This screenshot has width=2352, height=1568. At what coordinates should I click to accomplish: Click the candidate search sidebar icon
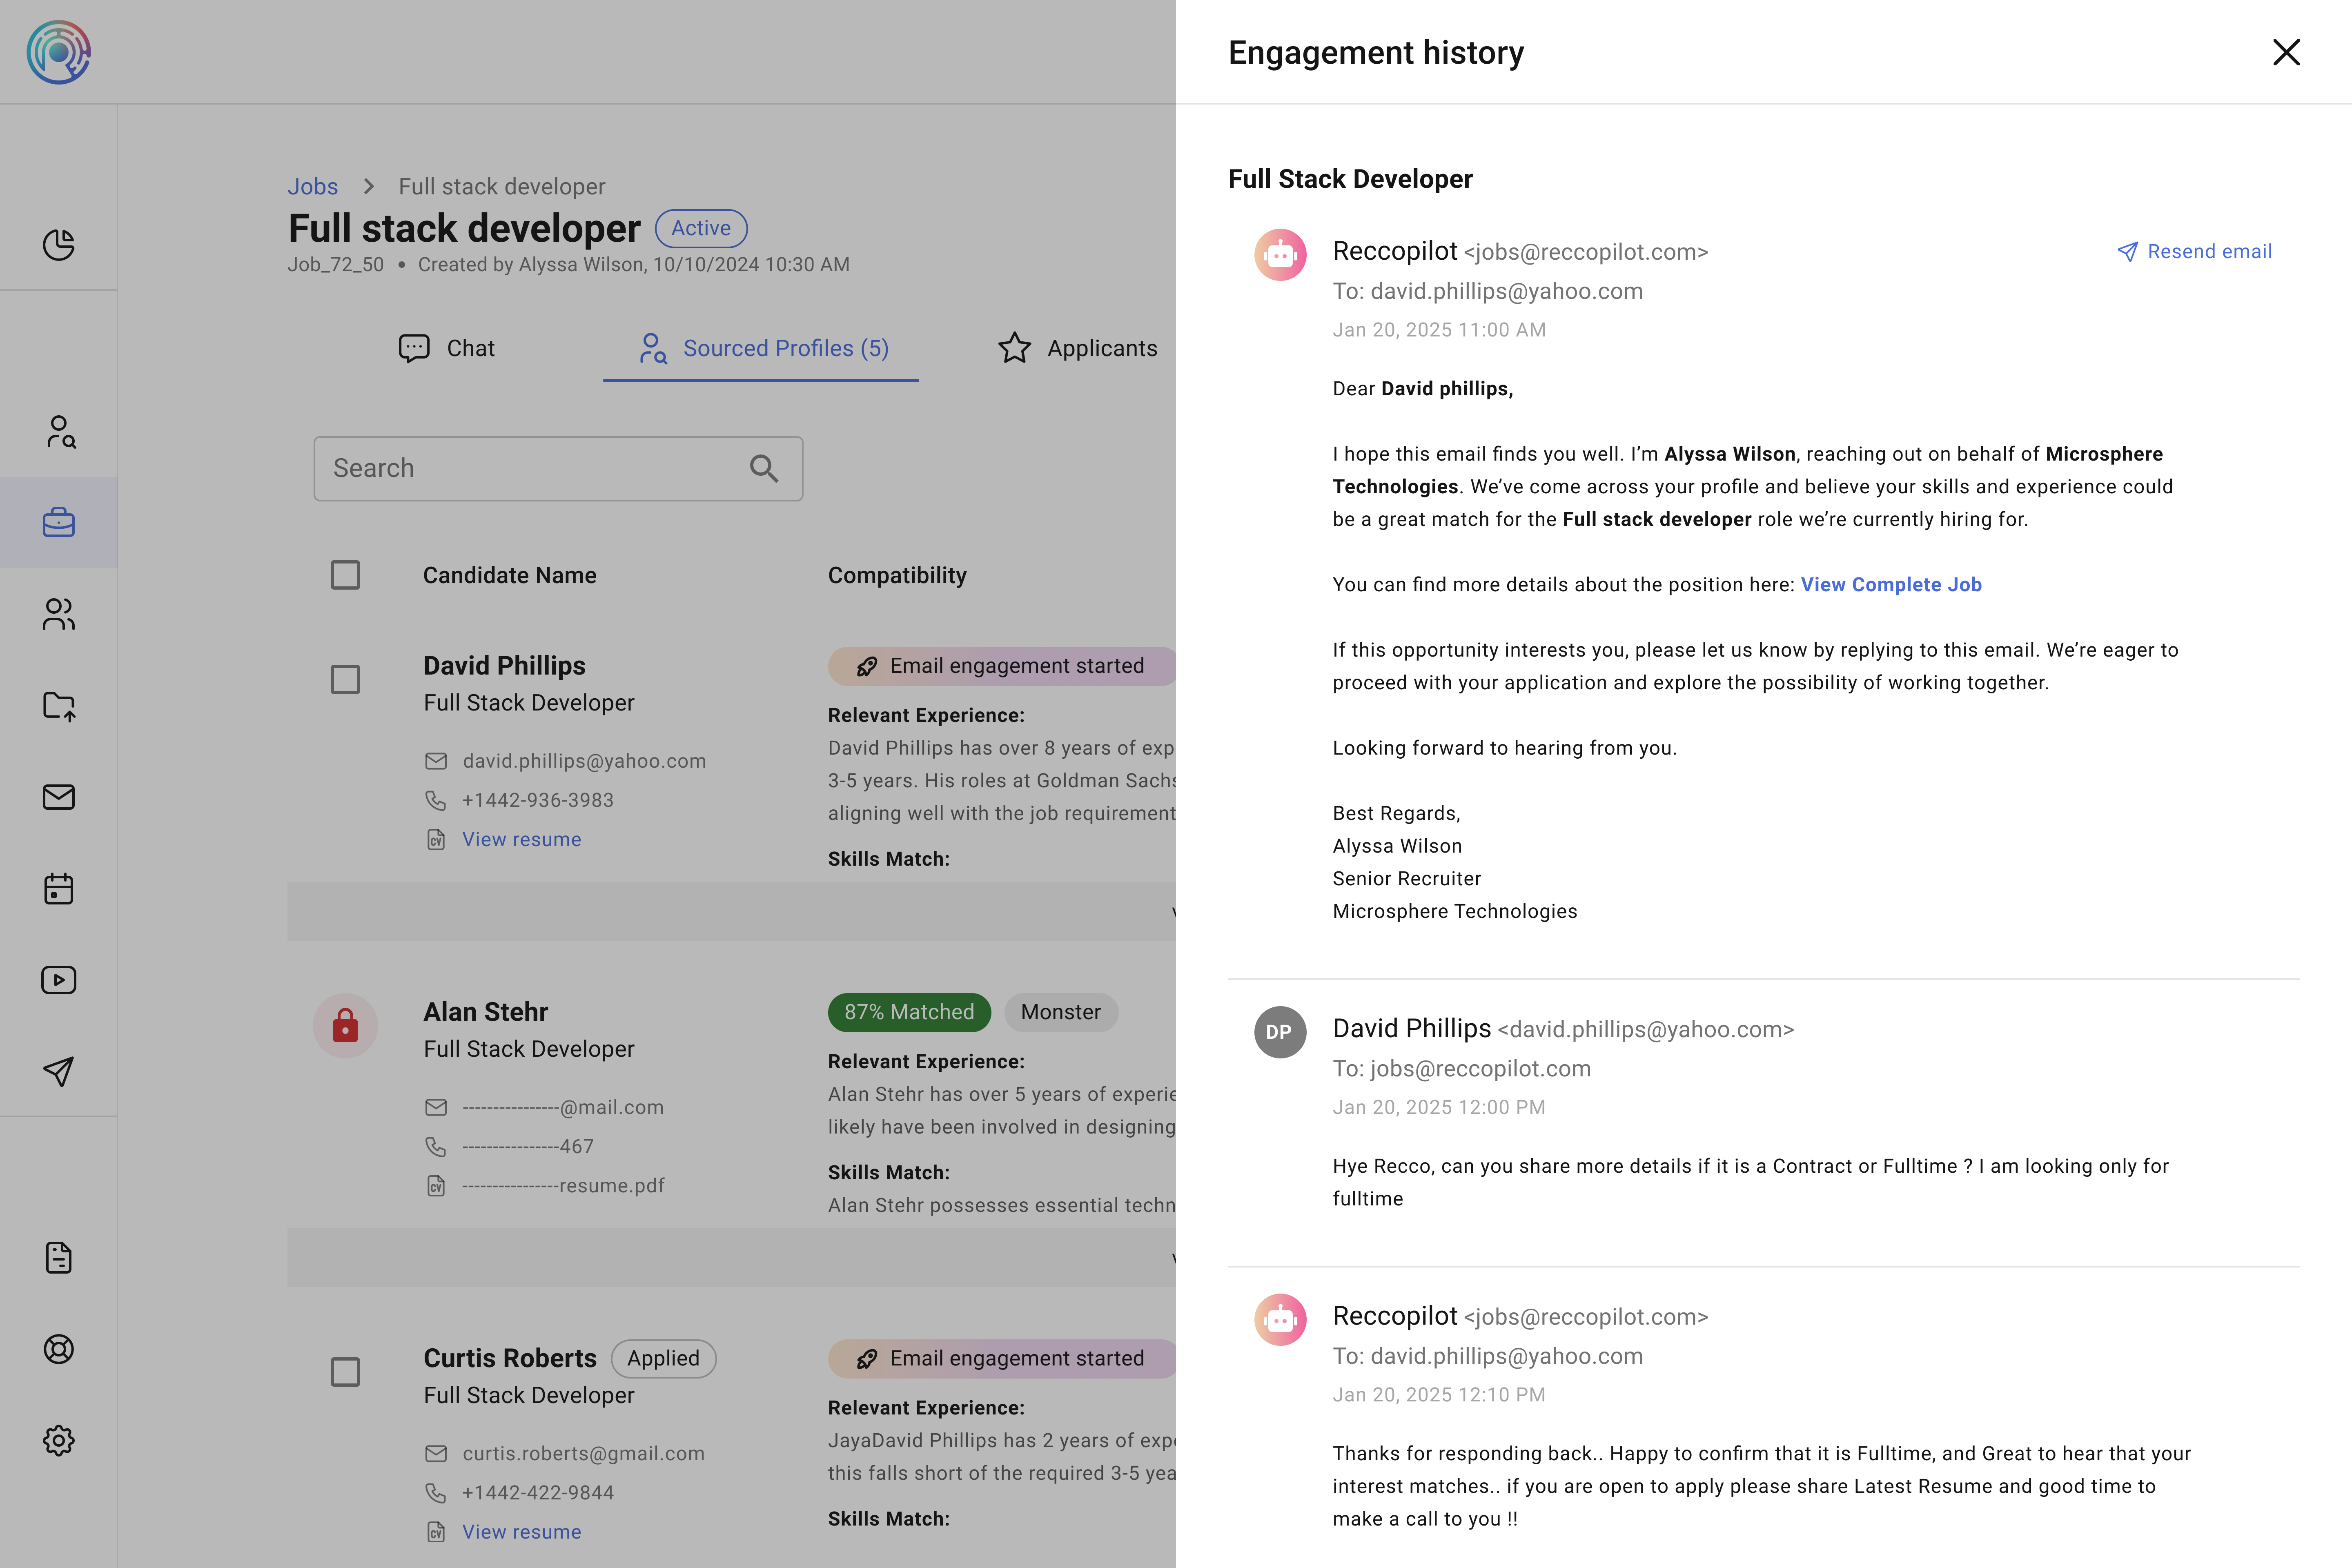[58, 432]
